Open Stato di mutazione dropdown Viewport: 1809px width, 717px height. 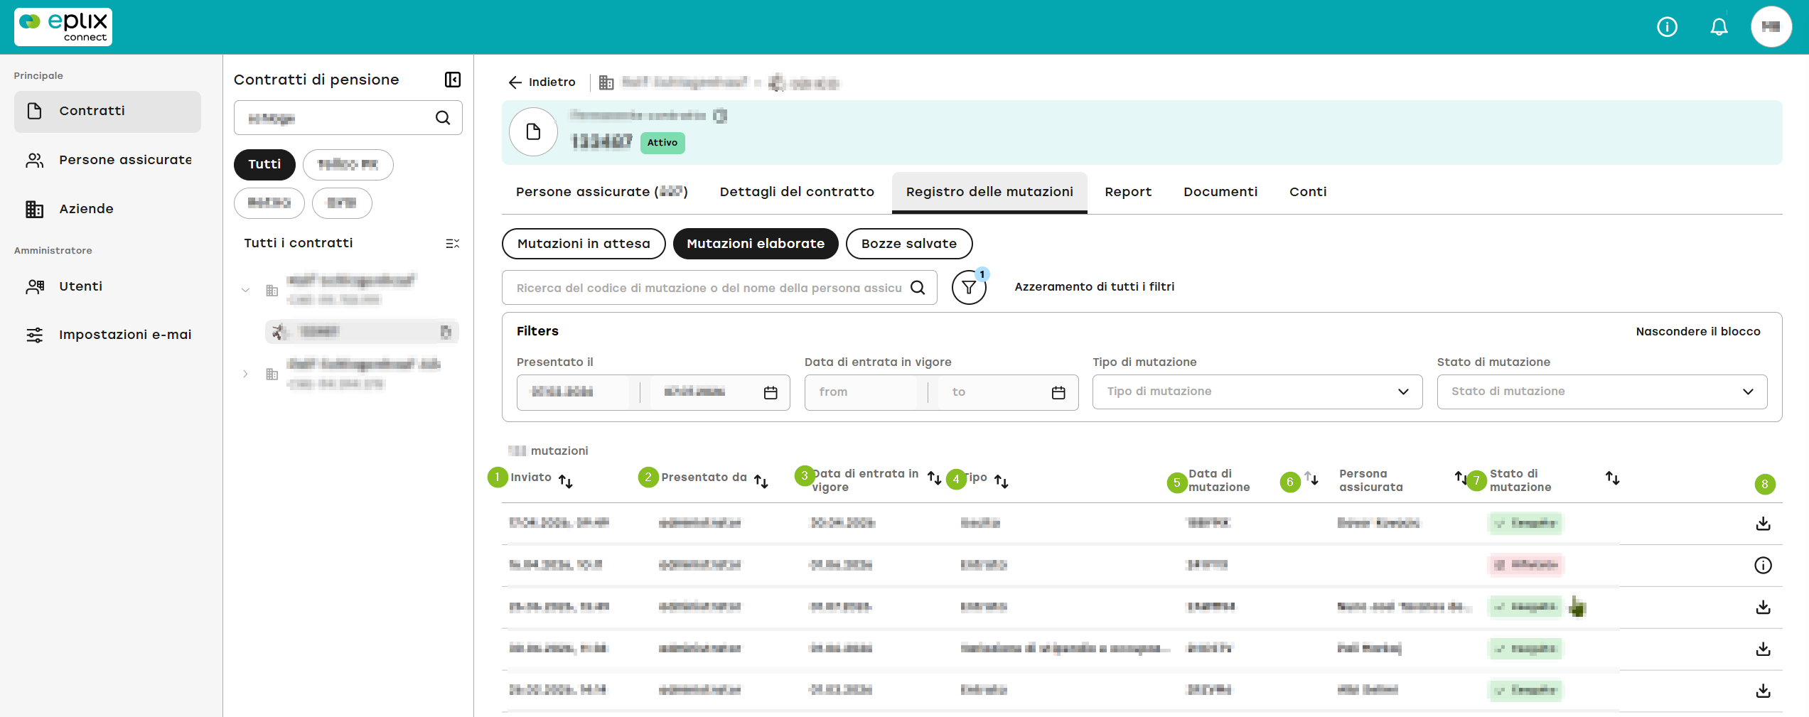pos(1602,392)
